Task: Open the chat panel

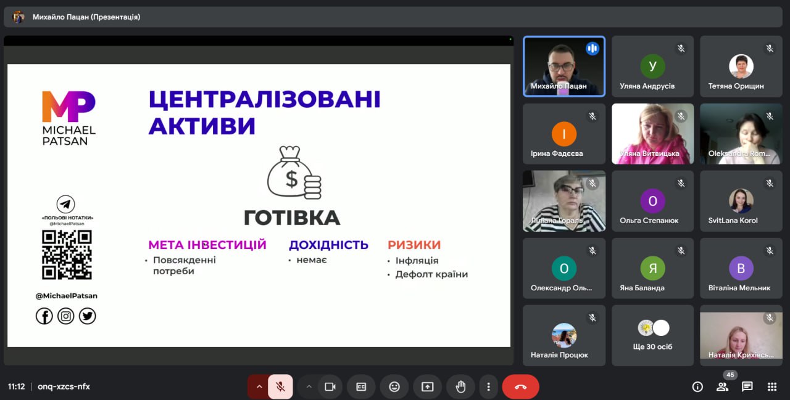Action: 747,386
